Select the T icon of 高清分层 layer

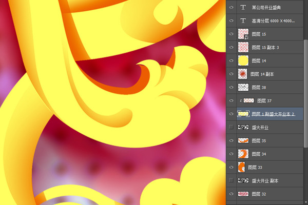point(243,20)
